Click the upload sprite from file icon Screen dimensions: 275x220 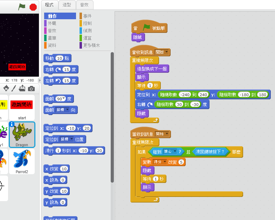pos(22,88)
